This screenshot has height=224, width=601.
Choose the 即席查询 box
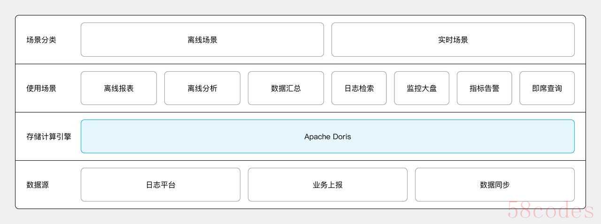tap(547, 88)
